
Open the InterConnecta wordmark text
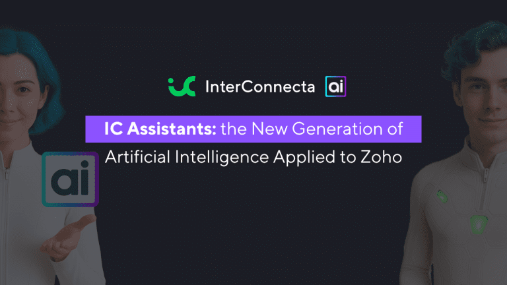click(x=260, y=86)
